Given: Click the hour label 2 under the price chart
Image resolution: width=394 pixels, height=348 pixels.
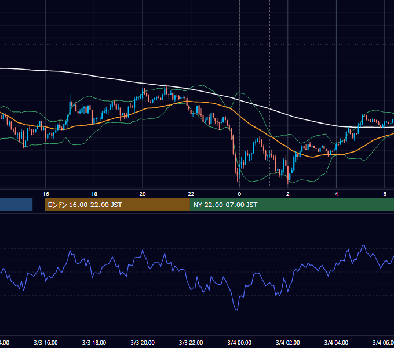Looking at the screenshot, I should (x=288, y=194).
